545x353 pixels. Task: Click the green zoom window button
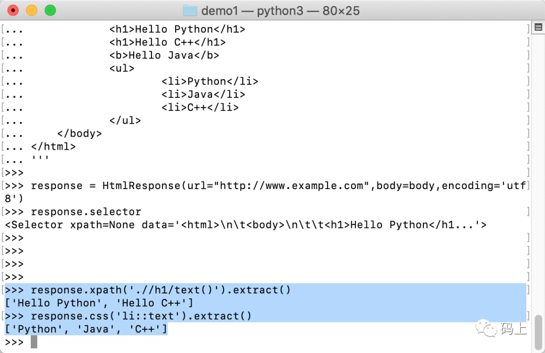[x=50, y=11]
